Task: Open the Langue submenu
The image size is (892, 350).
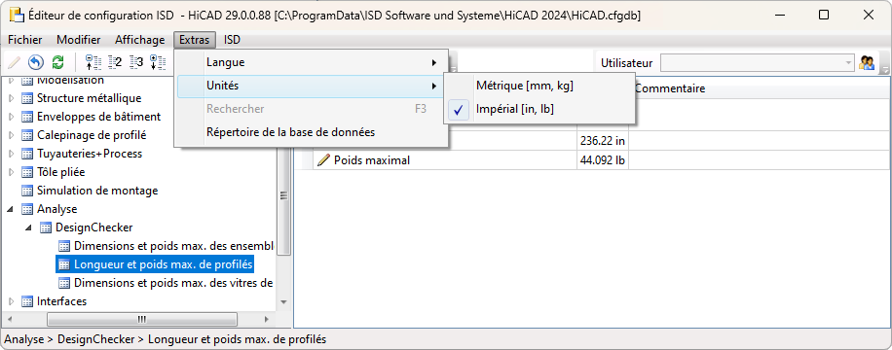Action: pos(312,62)
